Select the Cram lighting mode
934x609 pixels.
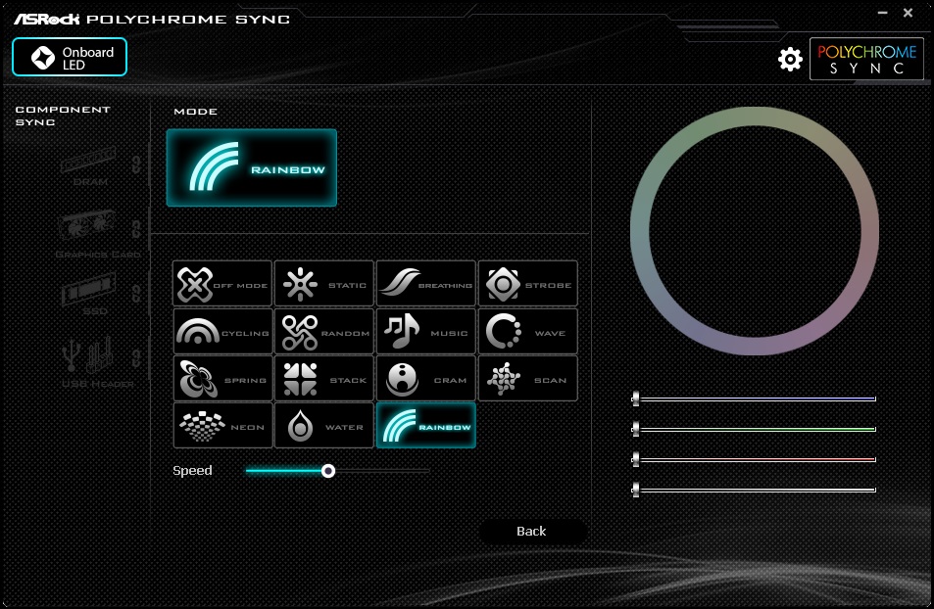[x=426, y=378]
